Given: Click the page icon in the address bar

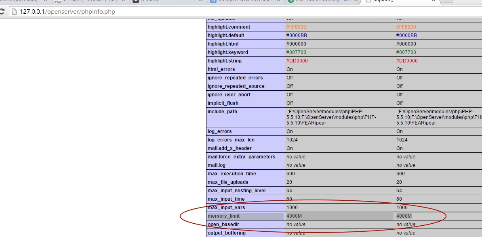Looking at the screenshot, I should pyautogui.click(x=14, y=12).
